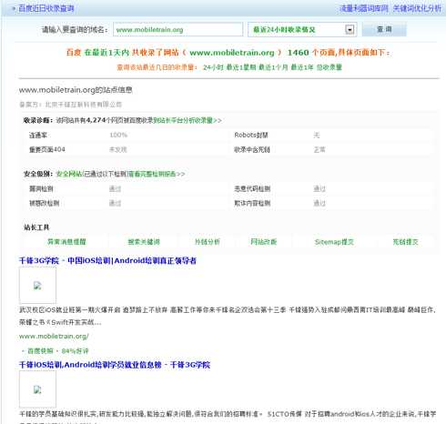Click the broken thumbnail under 就业信息榜 result
This screenshot has width=446, height=424.
click(x=37, y=389)
